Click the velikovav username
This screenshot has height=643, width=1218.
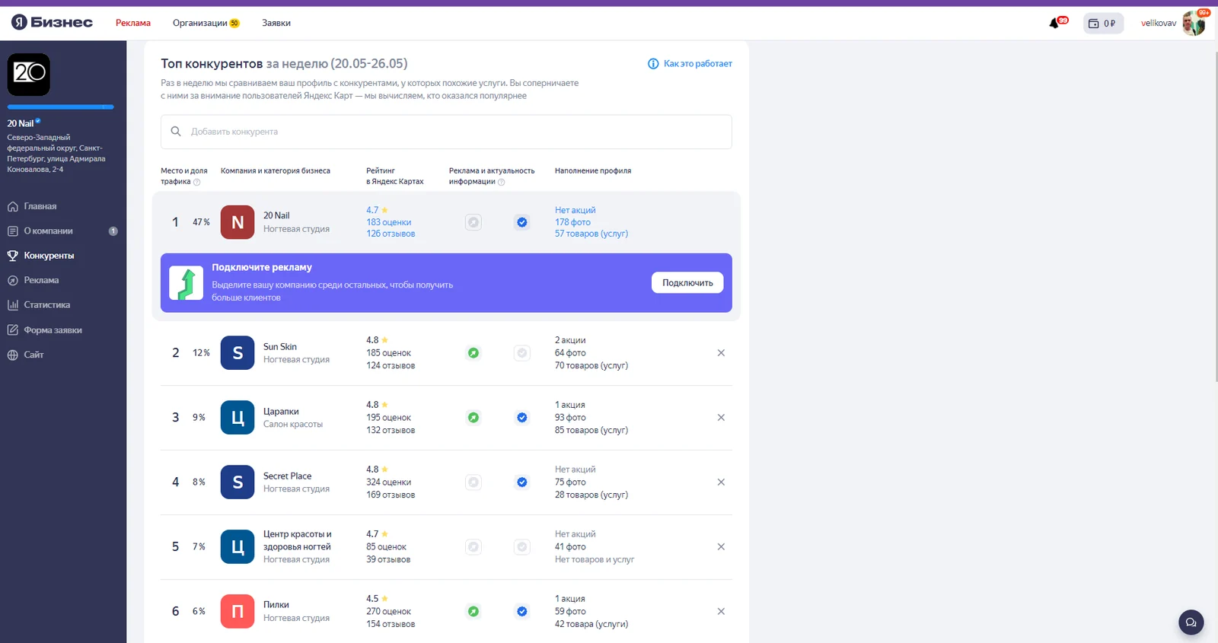pyautogui.click(x=1159, y=23)
